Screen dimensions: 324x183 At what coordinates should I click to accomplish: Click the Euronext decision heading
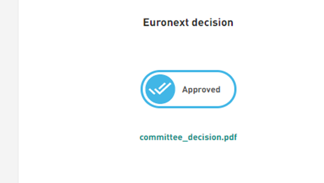(188, 22)
